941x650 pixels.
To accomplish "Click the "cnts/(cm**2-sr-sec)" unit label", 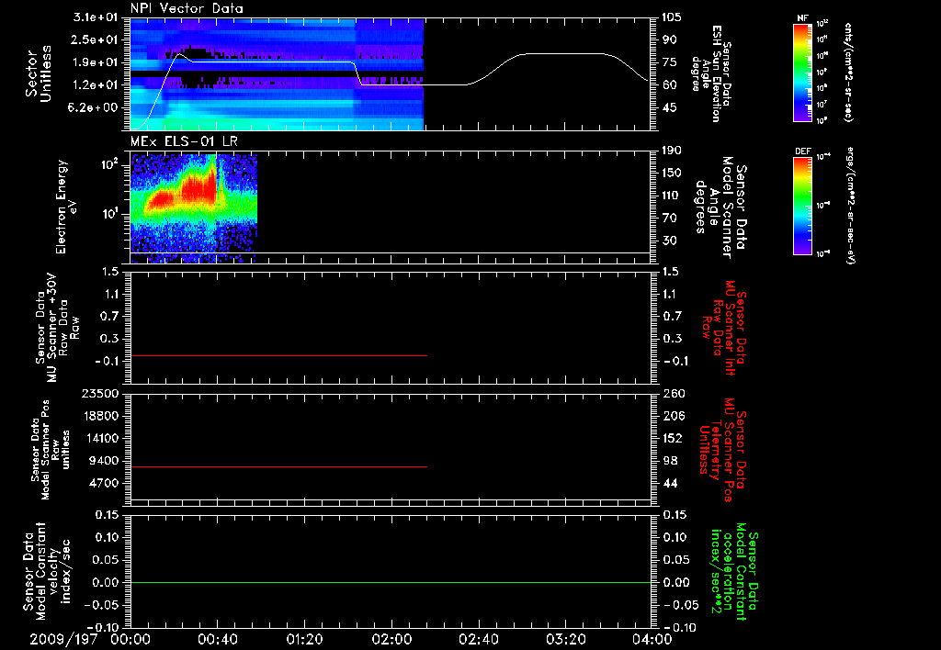I will click(x=848, y=72).
